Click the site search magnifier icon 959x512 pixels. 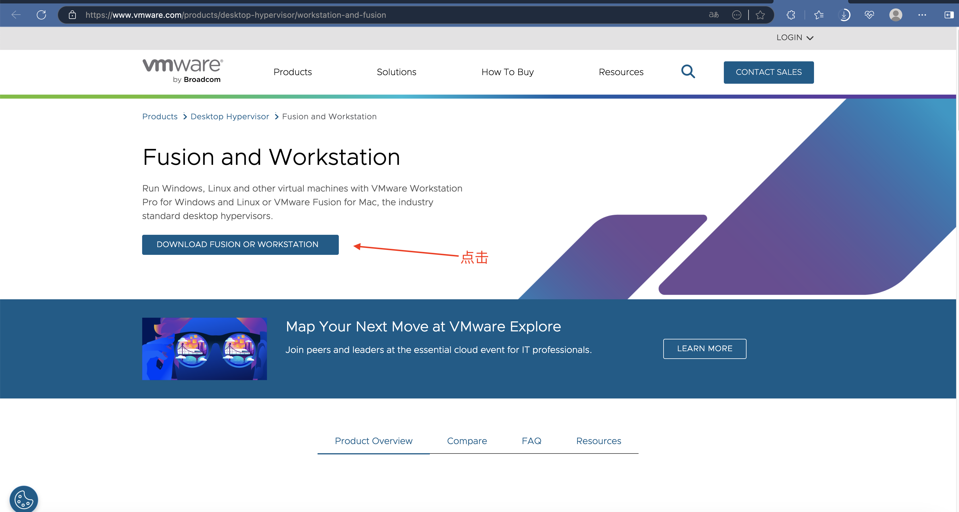pos(688,71)
